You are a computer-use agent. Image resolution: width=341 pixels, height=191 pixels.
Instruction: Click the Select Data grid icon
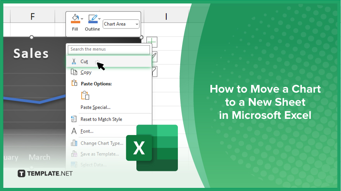click(74, 165)
